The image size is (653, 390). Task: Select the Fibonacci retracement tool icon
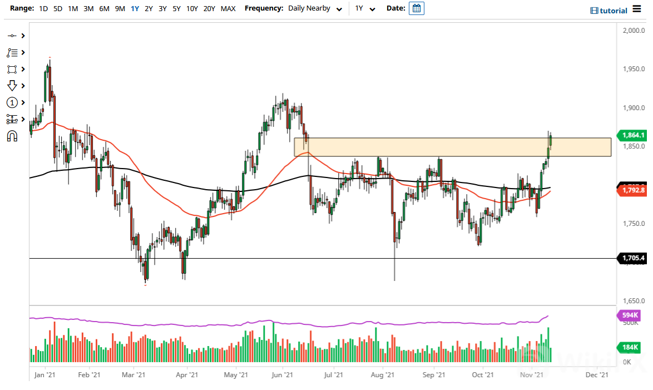[x=12, y=52]
